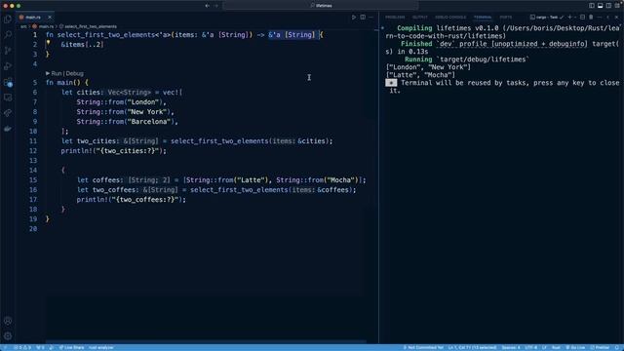Click Rust language mode selector
This screenshot has width=624, height=351.
coord(556,348)
